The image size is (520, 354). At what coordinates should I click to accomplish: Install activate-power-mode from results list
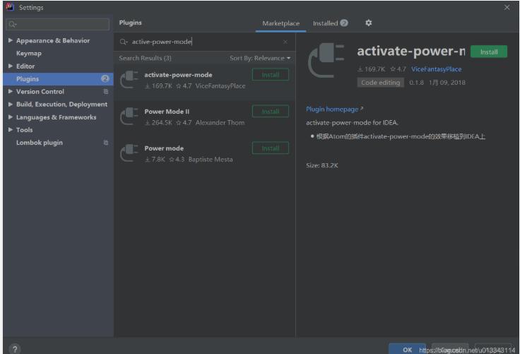271,75
